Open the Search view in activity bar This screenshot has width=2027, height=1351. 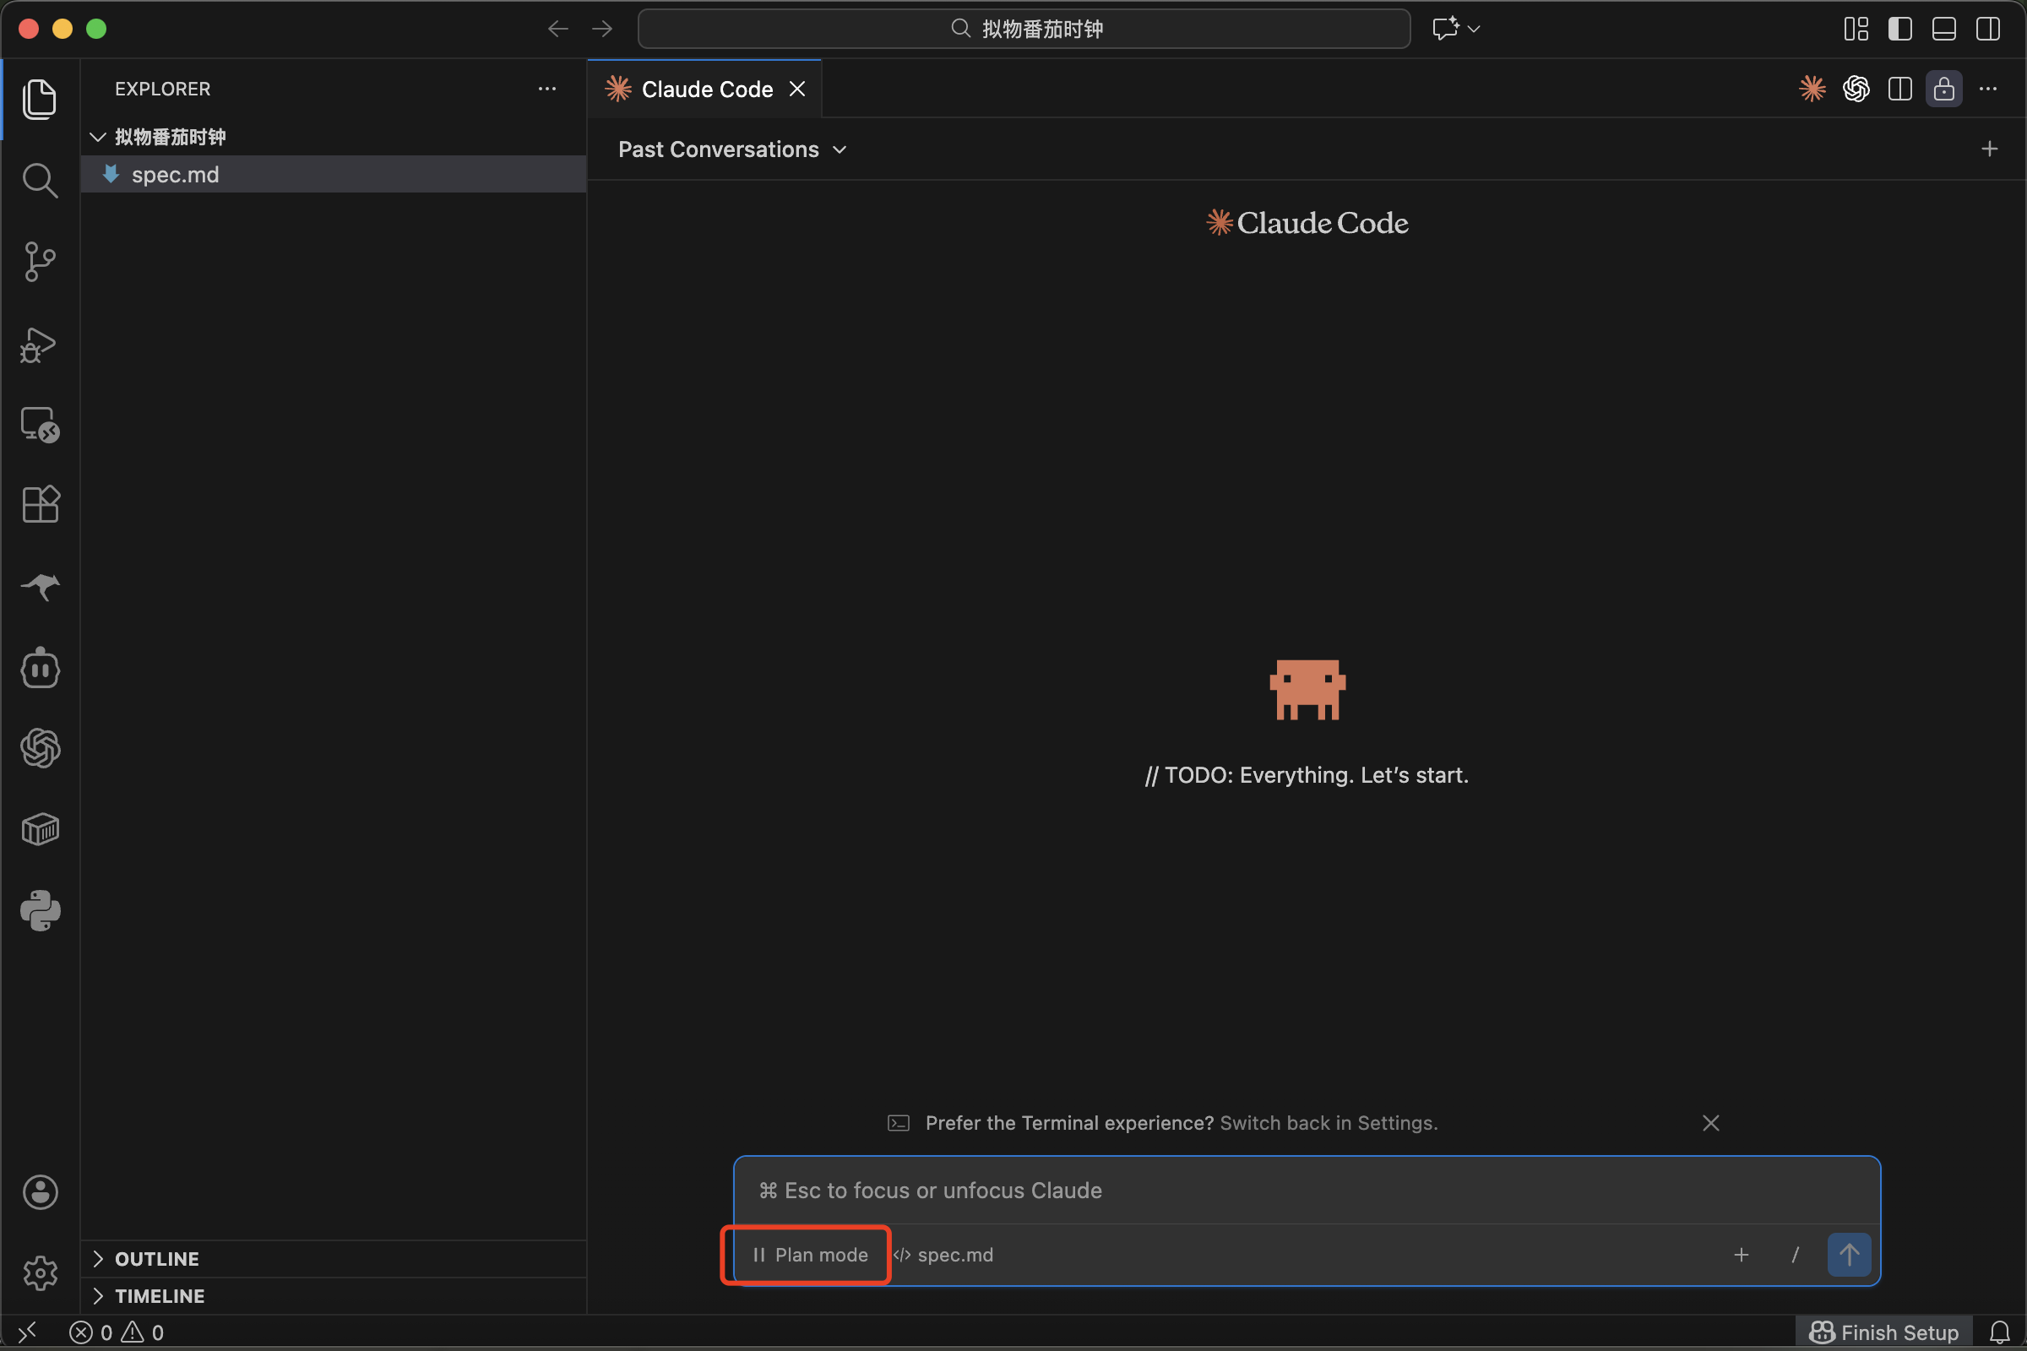tap(40, 180)
